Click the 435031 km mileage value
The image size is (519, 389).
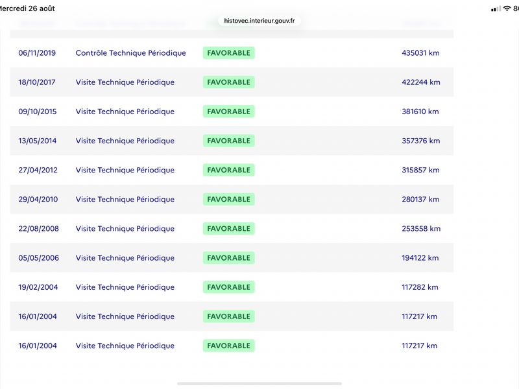[420, 53]
